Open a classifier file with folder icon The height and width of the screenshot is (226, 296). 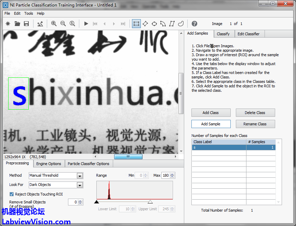point(17,24)
